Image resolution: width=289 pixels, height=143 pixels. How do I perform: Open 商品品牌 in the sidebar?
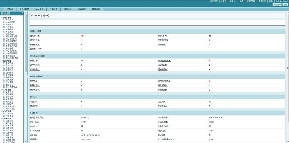point(9,29)
